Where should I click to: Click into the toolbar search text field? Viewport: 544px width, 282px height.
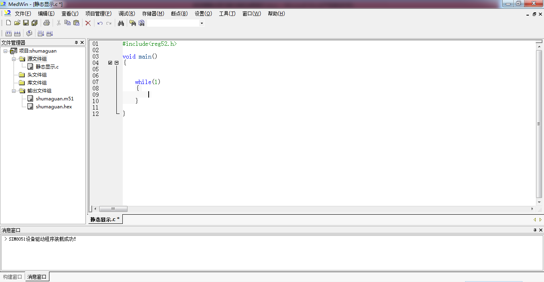[173, 23]
